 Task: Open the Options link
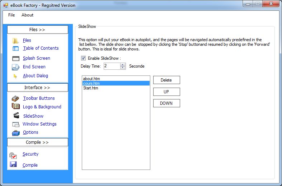[x=30, y=132]
